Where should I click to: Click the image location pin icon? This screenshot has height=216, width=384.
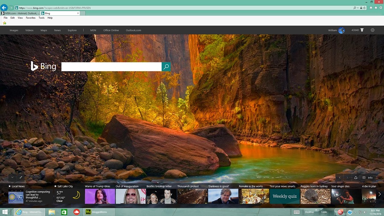[x=355, y=178]
